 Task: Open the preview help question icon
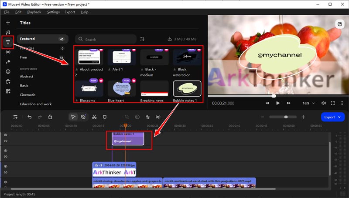tap(340, 24)
